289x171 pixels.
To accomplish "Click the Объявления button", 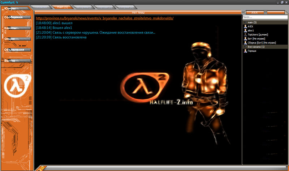I will [14, 50].
